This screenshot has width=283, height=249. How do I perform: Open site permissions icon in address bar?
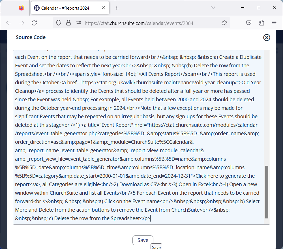click(x=78, y=23)
